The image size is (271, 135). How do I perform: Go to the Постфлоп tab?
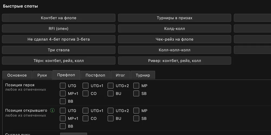[95, 75]
